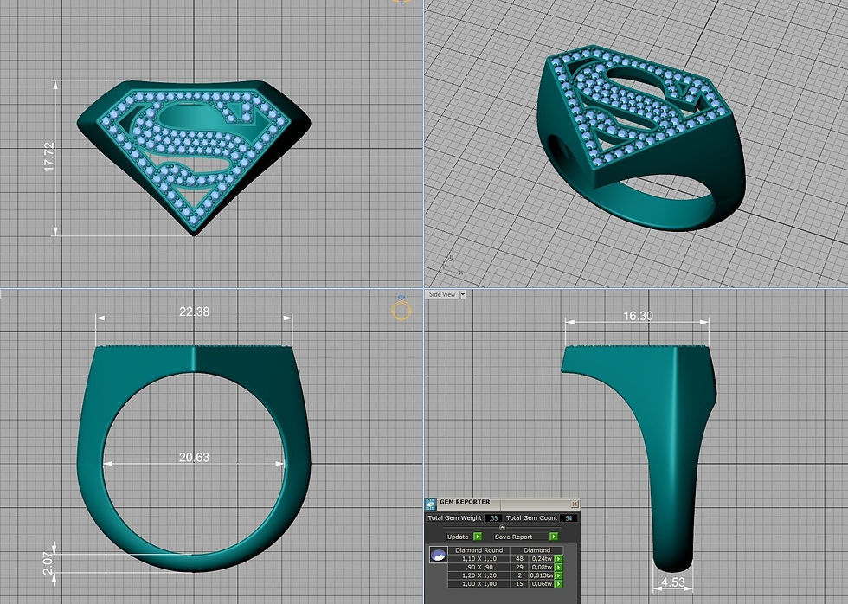The width and height of the screenshot is (848, 604).
Task: Open the Side View dropdown arrow
Action: (462, 295)
